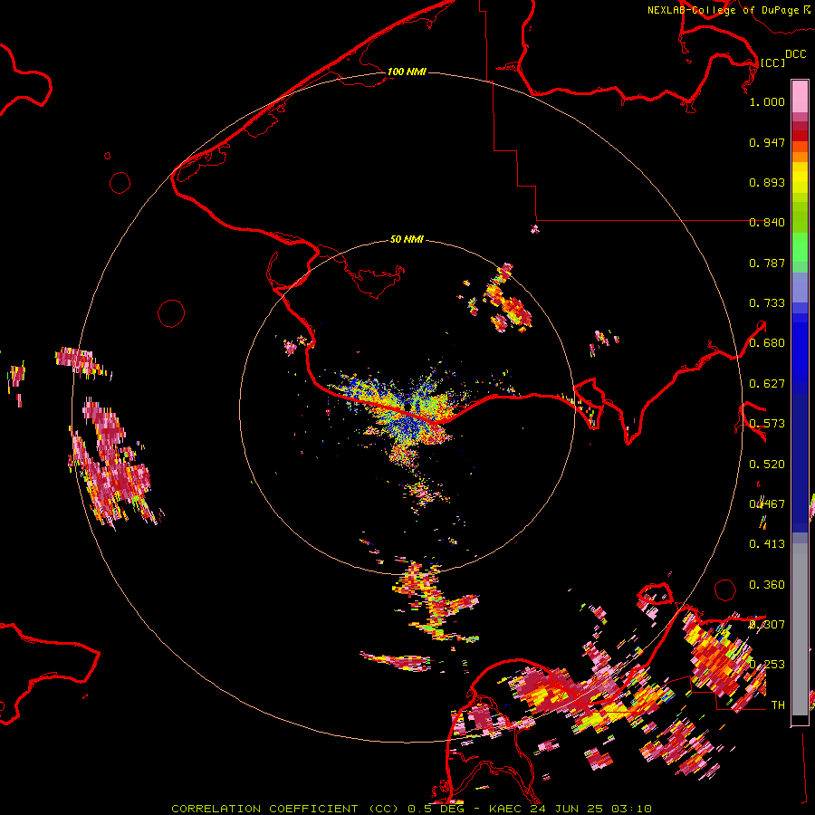Select the 0.573 scale value
This screenshot has width=815, height=815.
point(767,424)
